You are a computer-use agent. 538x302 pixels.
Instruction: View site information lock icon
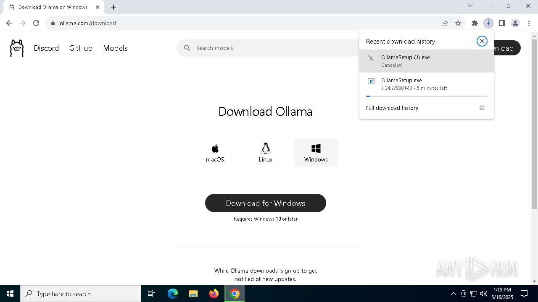click(53, 23)
